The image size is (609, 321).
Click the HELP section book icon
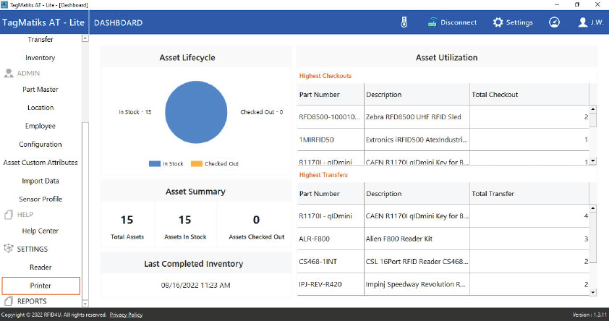coord(9,215)
